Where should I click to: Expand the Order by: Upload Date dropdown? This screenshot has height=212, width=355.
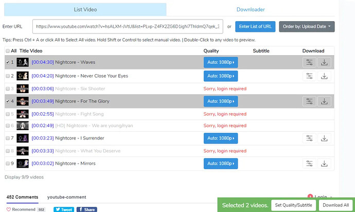[307, 27]
